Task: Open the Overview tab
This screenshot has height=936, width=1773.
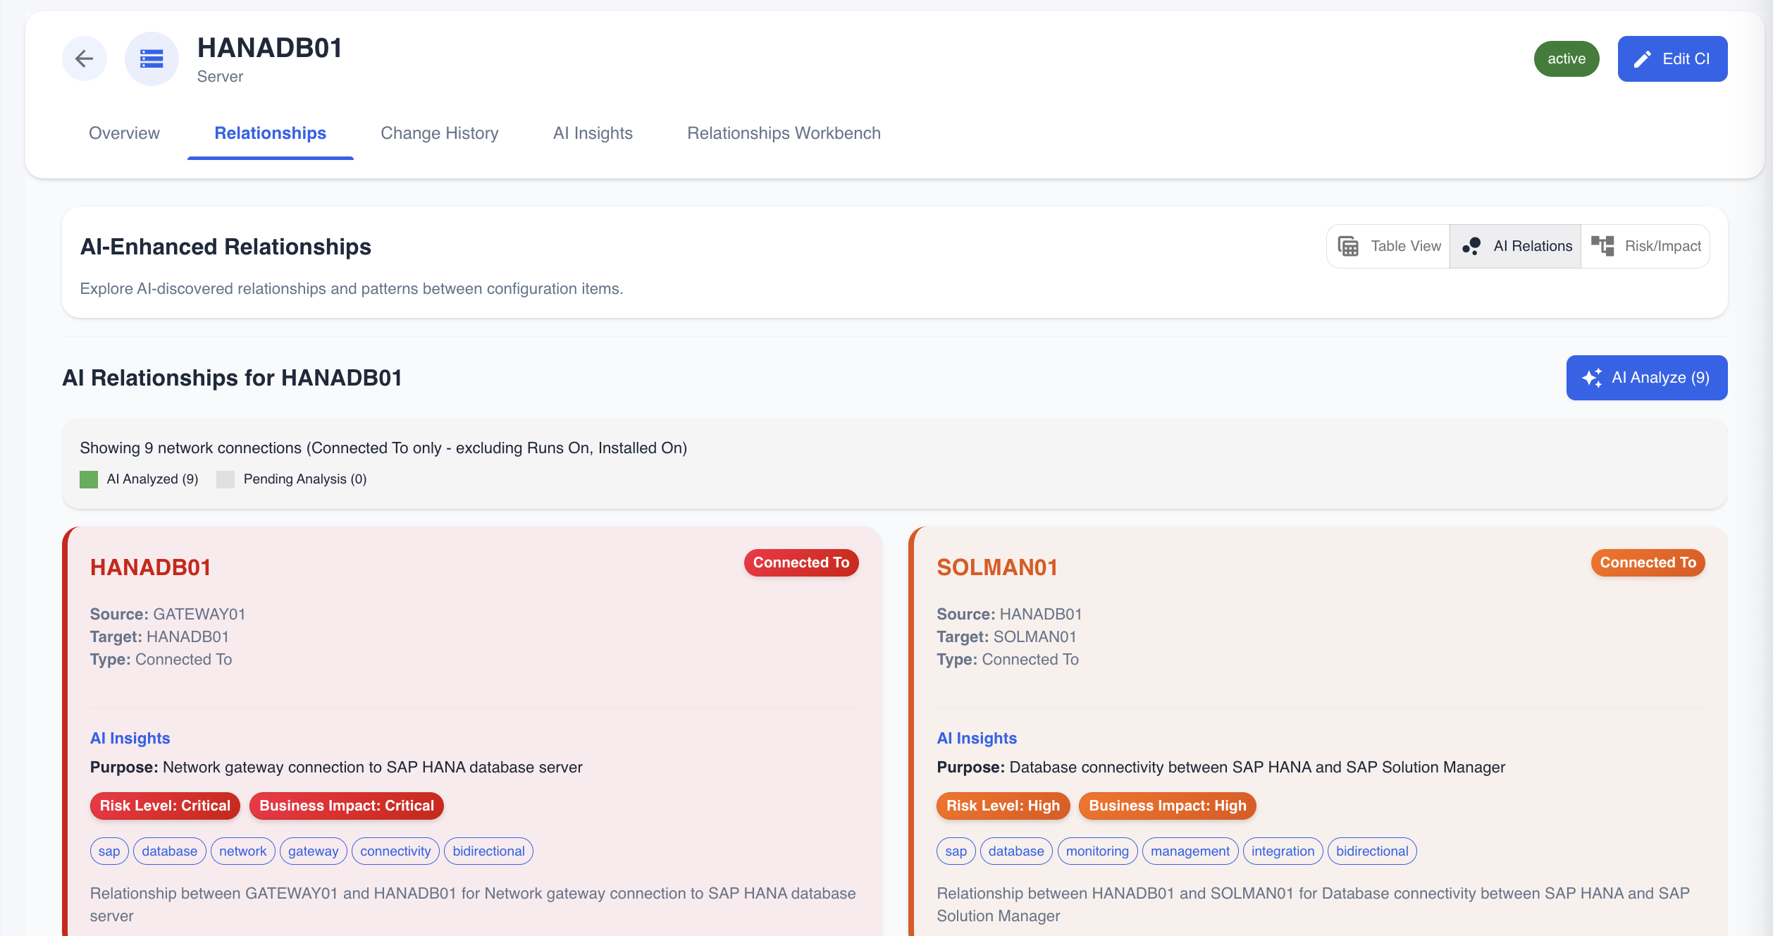Action: pyautogui.click(x=124, y=133)
